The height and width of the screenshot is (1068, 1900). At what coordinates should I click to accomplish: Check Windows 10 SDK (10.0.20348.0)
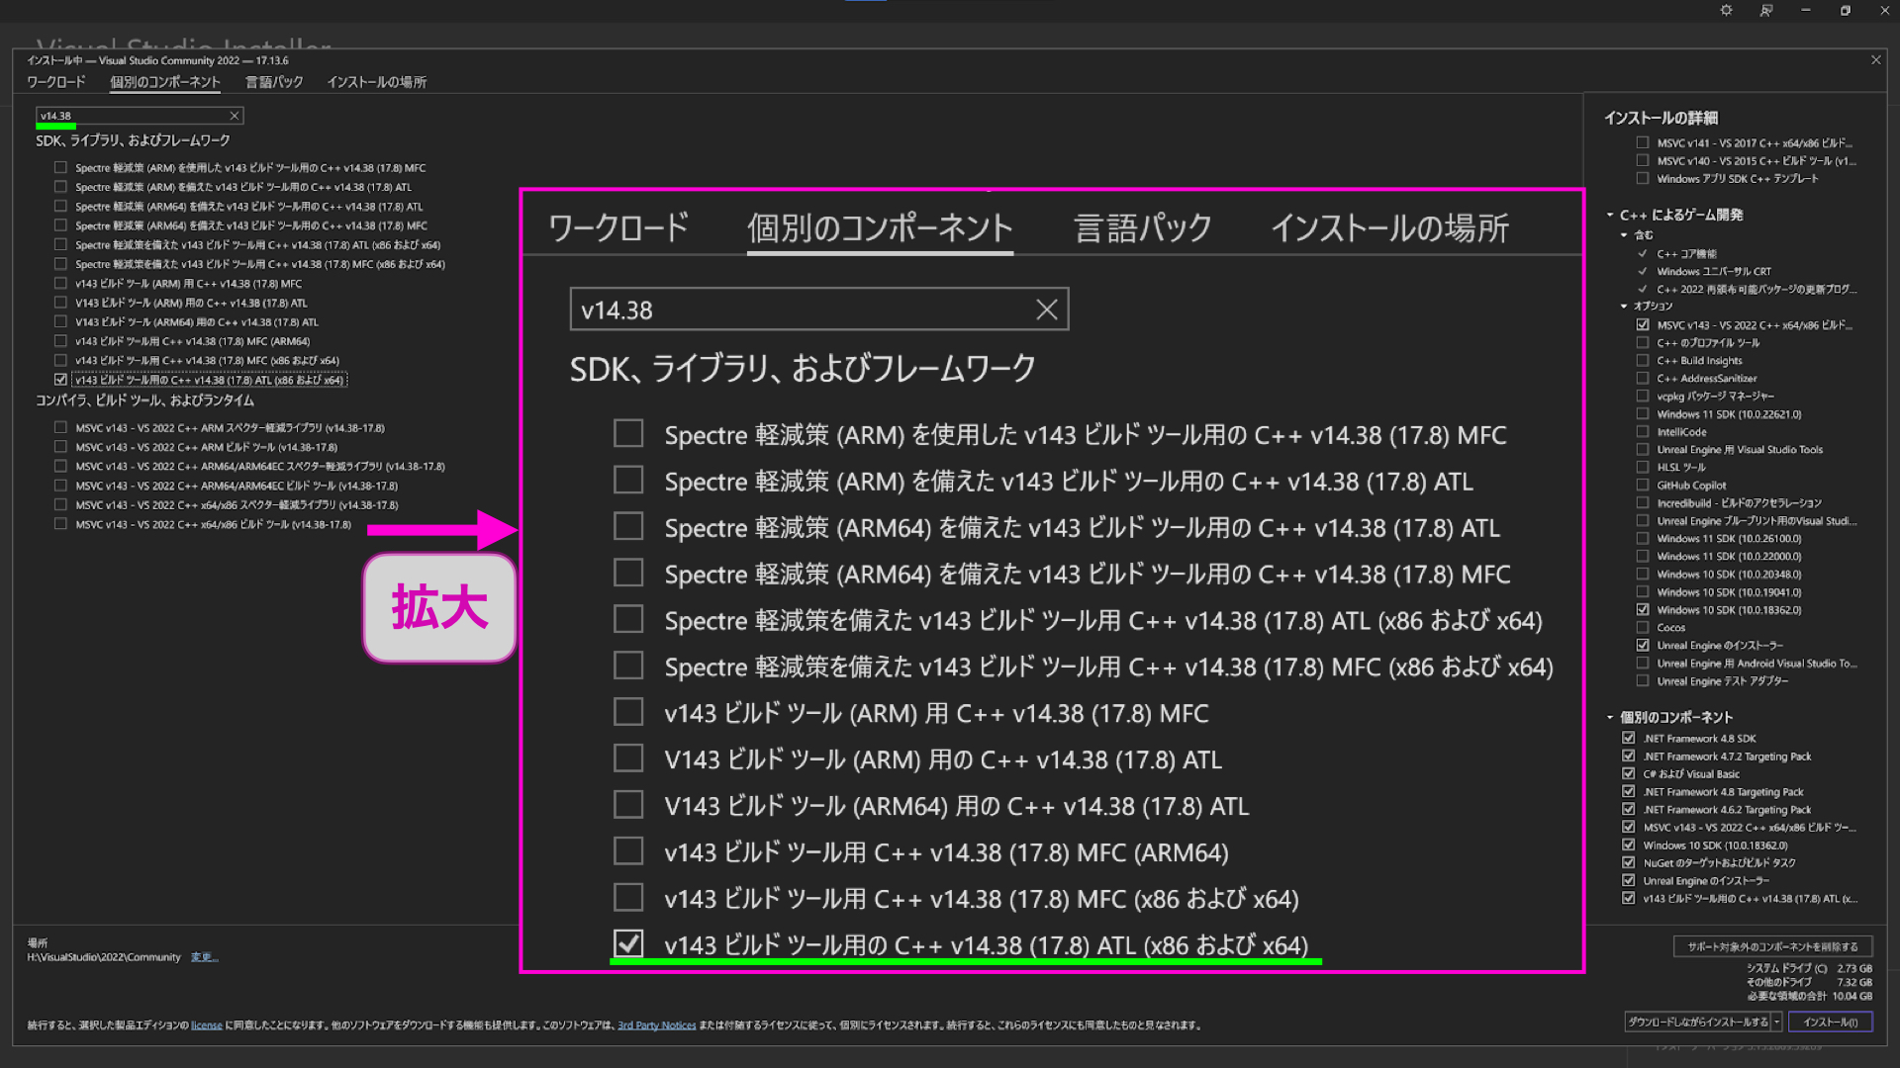click(x=1643, y=574)
